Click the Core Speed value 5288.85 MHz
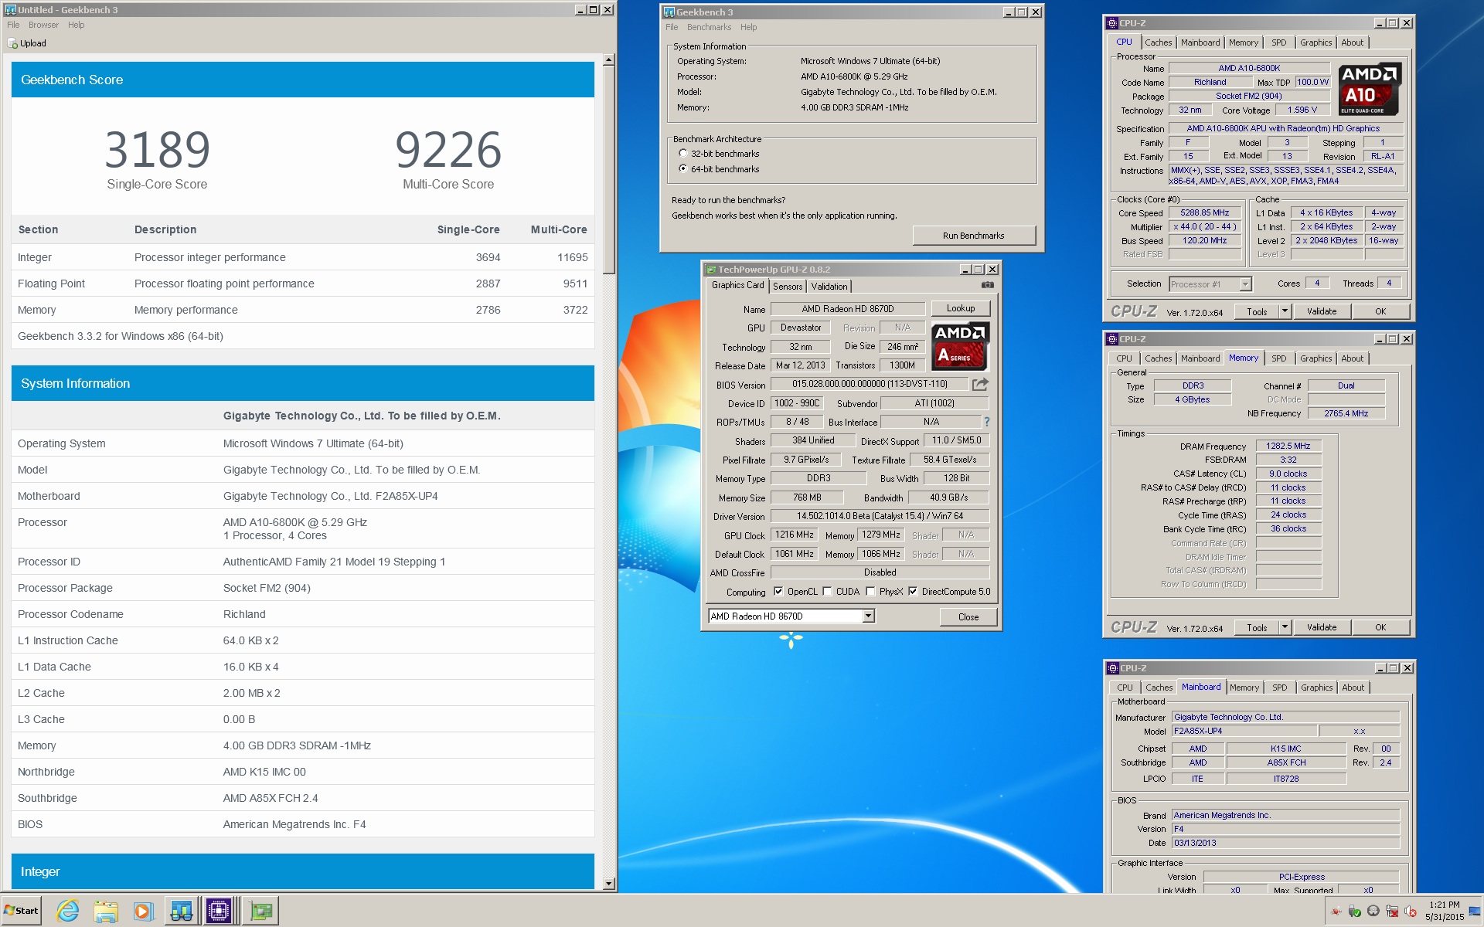1484x927 pixels. click(1204, 213)
